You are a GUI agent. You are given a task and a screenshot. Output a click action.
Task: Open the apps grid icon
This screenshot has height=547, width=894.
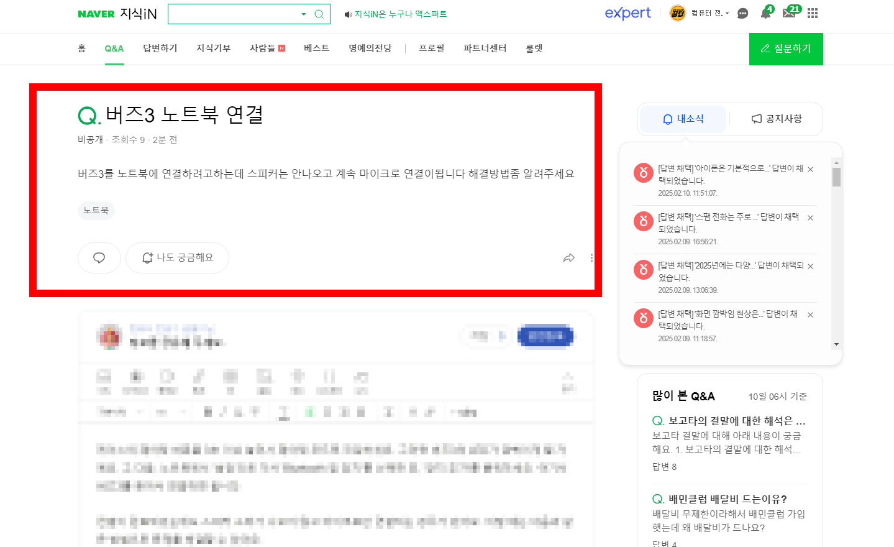pyautogui.click(x=813, y=13)
